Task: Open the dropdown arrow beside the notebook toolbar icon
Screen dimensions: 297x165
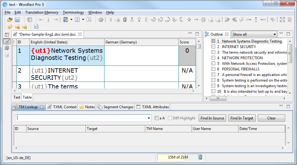Action: click(x=71, y=20)
